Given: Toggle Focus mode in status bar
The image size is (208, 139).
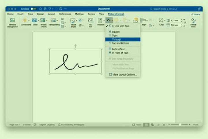Looking at the screenshot, I should point(137,125).
